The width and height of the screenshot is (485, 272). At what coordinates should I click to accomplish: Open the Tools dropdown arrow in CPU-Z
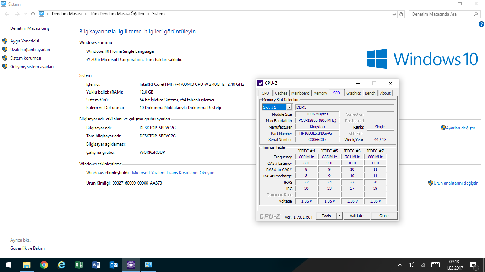pos(339,216)
